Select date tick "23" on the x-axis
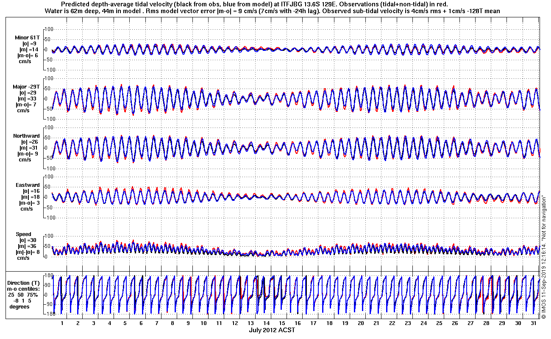This screenshot has height=339, width=551. click(408, 323)
